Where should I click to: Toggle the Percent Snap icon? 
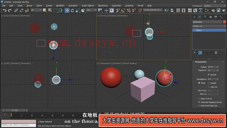[129, 10]
